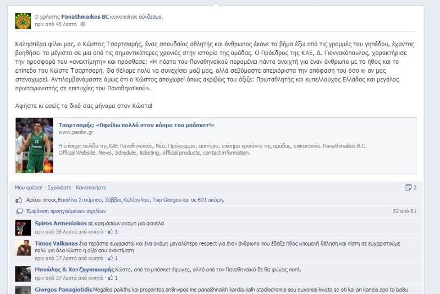Click thumbs-up on Timos Valkanas comment
Viewport: 440px width, 294px height.
pos(111,258)
